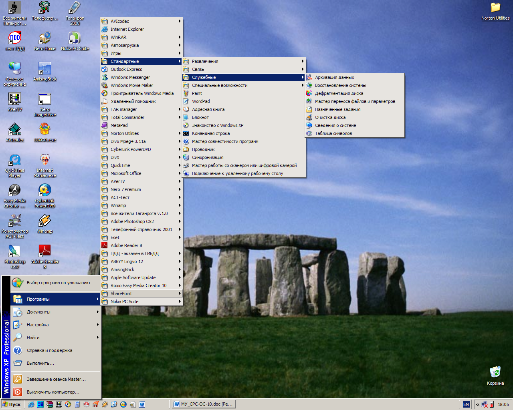Select the Internet Maniac.exe desktop icon

click(x=45, y=165)
